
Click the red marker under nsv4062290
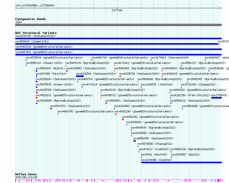[116, 114]
